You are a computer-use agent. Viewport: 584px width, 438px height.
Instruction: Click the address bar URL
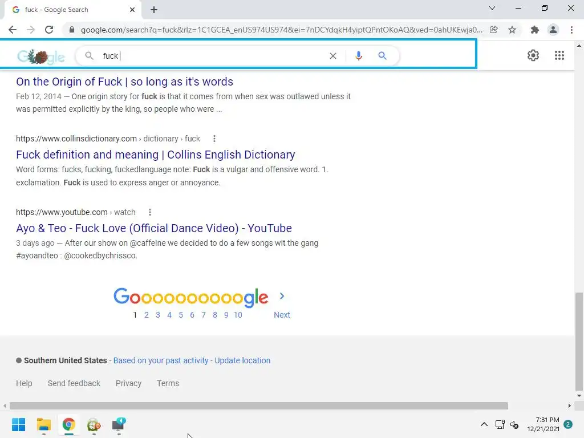281,30
